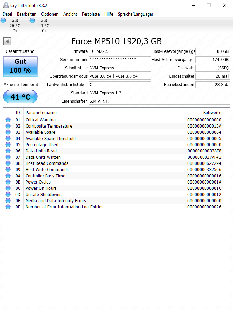The image size is (233, 309).
Task: Click the Drehzahl value ---- (SSD)
Action: 213,68
